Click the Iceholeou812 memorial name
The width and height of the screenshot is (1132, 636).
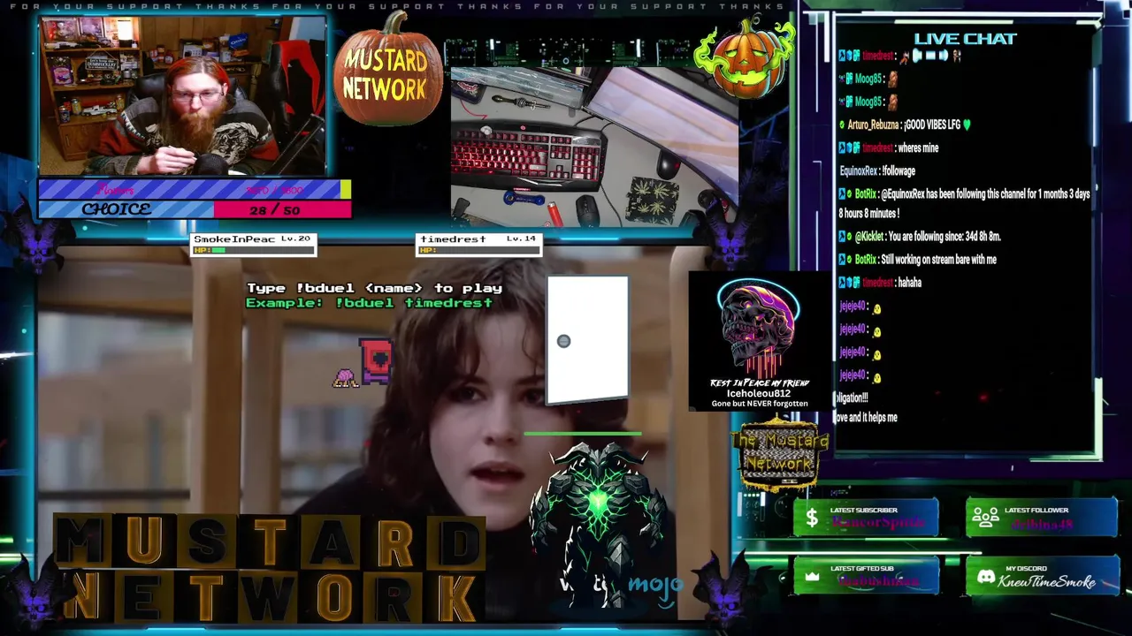click(x=759, y=393)
